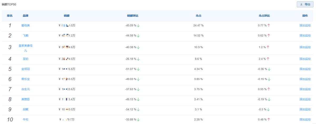Open the 飞鹤 brand link
316x124 pixels.
pos(26,36)
